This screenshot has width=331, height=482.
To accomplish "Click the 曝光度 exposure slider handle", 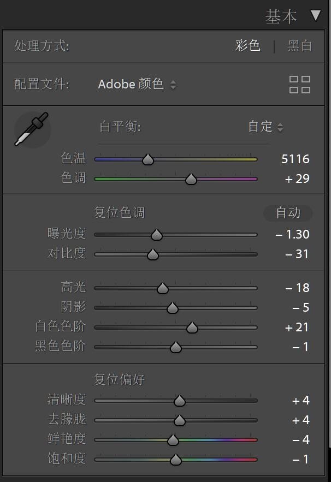I will [157, 235].
